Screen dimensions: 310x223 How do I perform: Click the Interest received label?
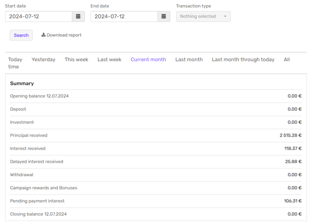click(28, 148)
